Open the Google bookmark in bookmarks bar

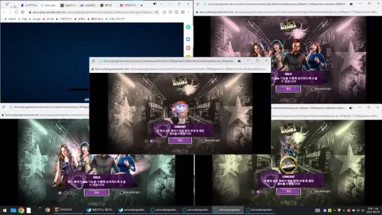tap(36, 19)
